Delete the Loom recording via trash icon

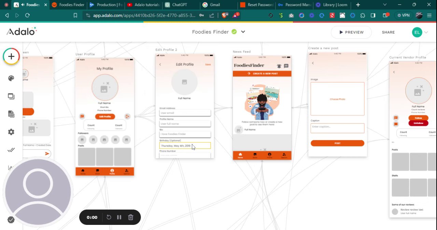pyautogui.click(x=130, y=217)
